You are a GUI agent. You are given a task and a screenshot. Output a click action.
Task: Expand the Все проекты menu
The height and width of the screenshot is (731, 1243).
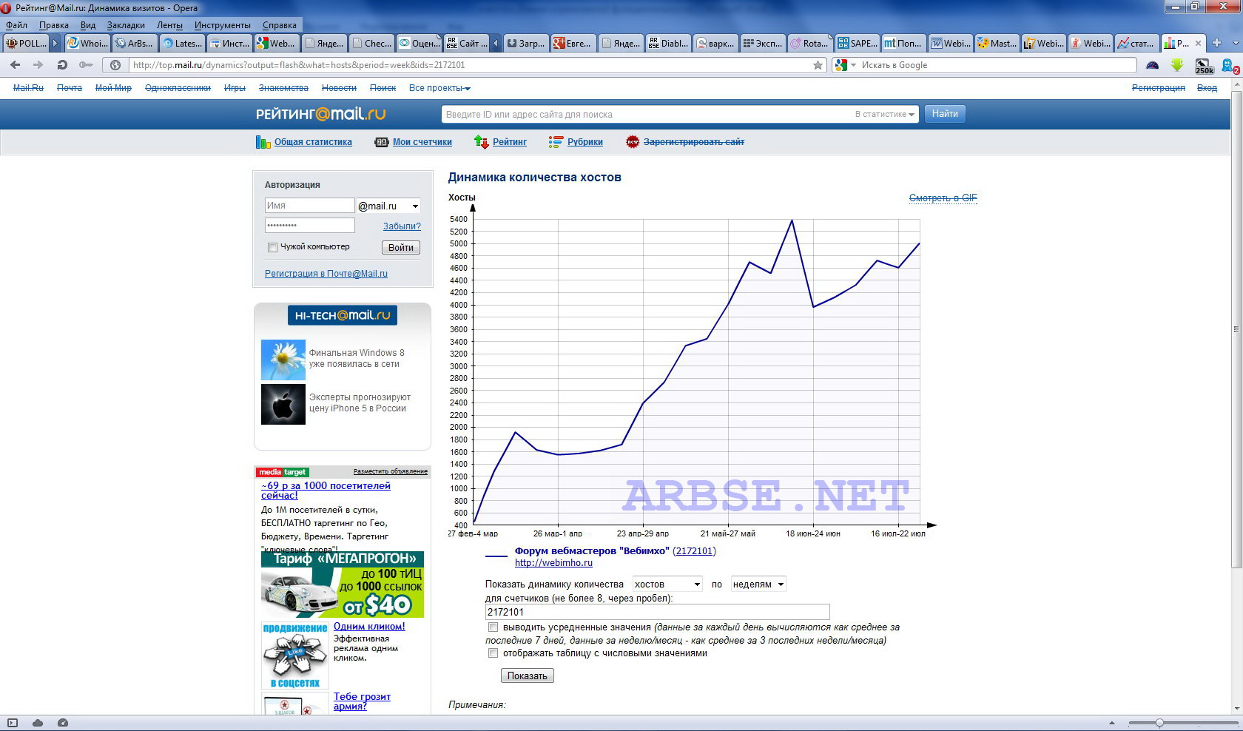click(x=439, y=88)
